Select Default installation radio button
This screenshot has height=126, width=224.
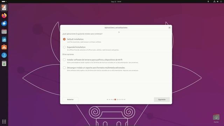pyautogui.click(x=64, y=39)
